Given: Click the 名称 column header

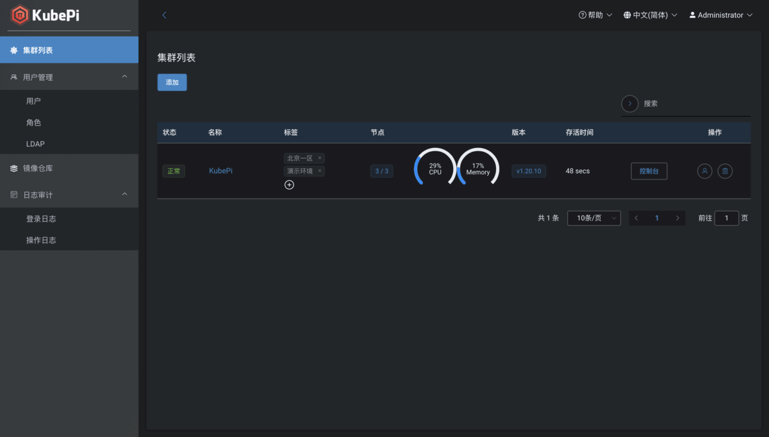Looking at the screenshot, I should point(215,133).
